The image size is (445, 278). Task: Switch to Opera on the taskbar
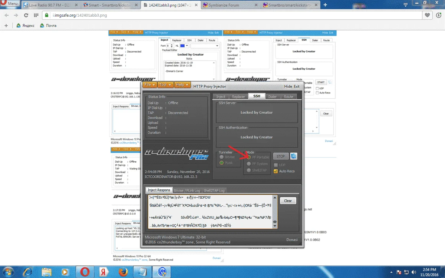tap(85, 272)
